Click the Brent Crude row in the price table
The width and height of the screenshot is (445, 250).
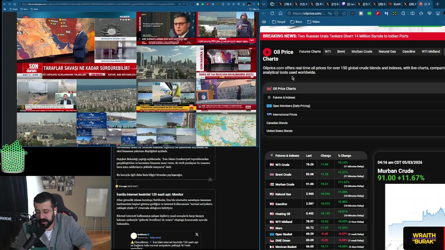tap(316, 174)
